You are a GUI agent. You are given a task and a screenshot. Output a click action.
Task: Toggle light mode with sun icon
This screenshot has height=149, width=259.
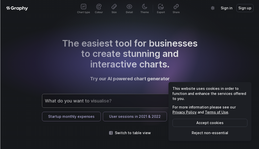pyautogui.click(x=213, y=8)
